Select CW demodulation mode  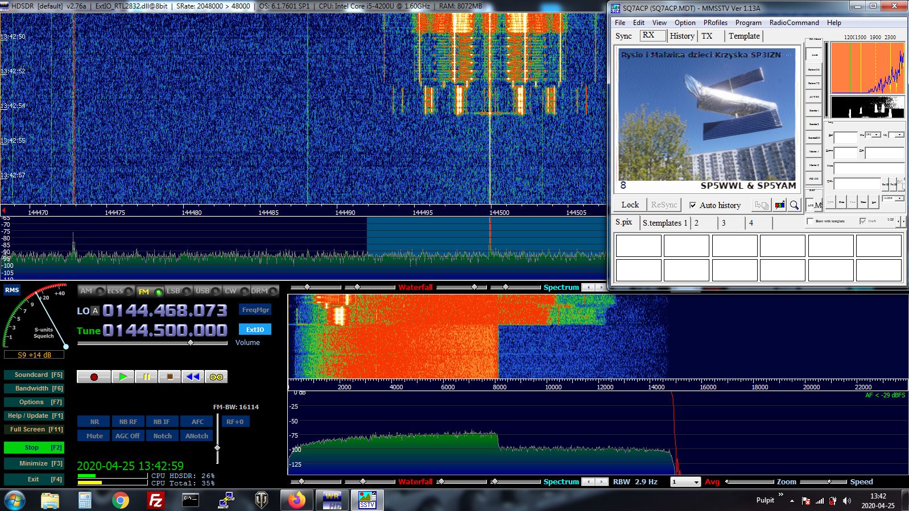tap(236, 291)
